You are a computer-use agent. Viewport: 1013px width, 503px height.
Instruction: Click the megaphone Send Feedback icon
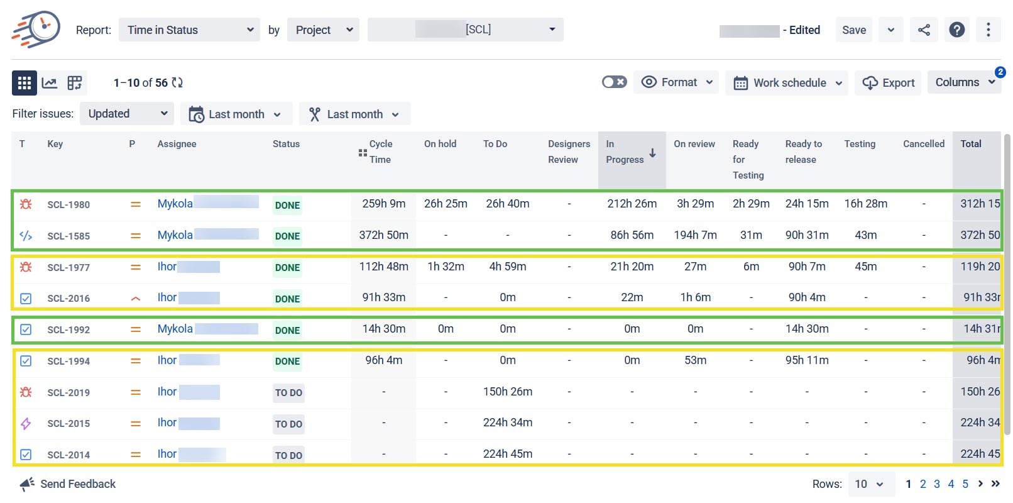[27, 484]
